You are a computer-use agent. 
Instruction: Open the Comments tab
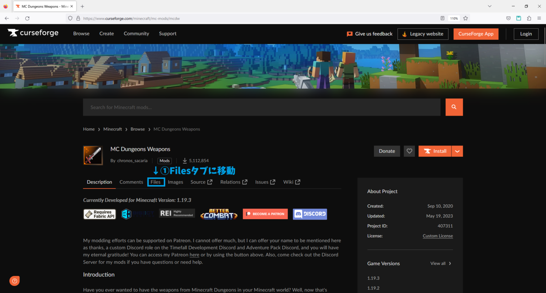[131, 182]
